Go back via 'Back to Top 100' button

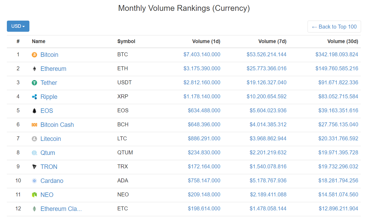(x=334, y=27)
